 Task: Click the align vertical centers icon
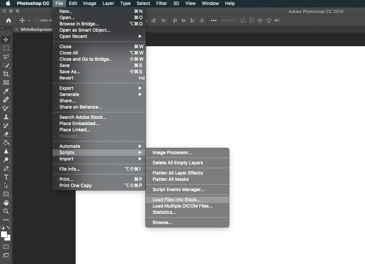tap(184, 20)
